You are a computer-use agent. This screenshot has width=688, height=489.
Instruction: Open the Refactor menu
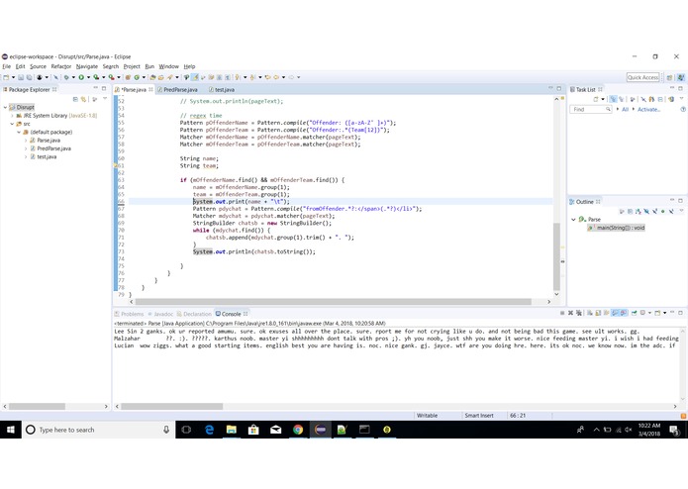coord(61,66)
